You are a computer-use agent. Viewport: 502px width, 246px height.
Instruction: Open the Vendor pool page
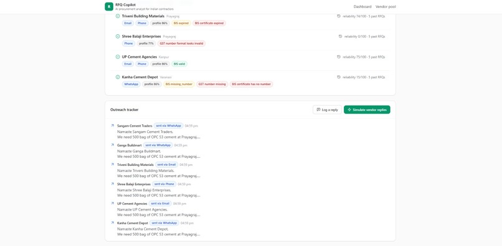(386, 7)
